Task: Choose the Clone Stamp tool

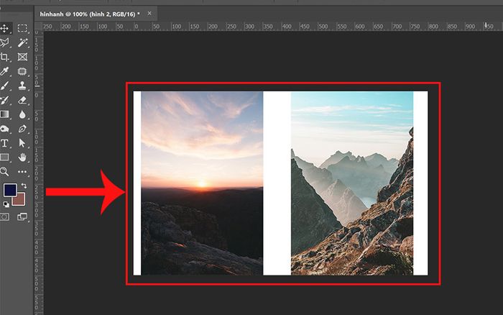Action: coord(22,86)
